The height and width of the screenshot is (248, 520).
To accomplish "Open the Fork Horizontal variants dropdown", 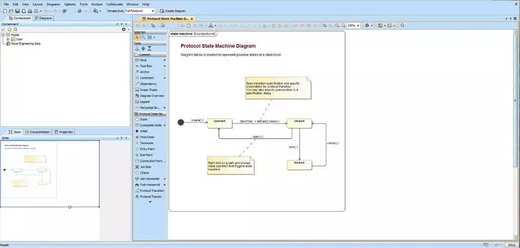I will click(164, 185).
